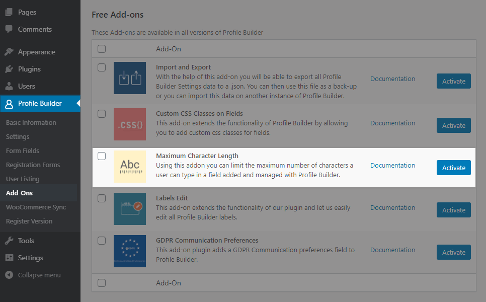Collapse the admin sidebar menu
The image size is (486, 302).
coord(33,275)
